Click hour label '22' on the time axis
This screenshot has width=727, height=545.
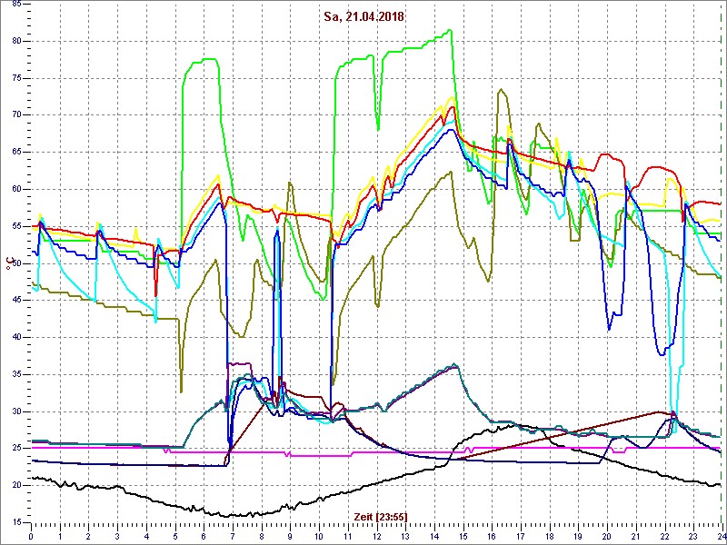[x=663, y=537]
